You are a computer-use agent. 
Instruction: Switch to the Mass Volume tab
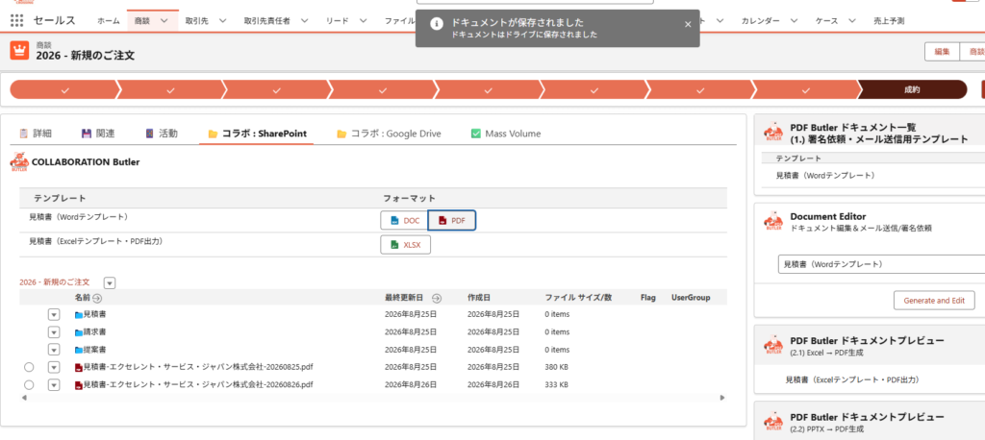tap(506, 134)
